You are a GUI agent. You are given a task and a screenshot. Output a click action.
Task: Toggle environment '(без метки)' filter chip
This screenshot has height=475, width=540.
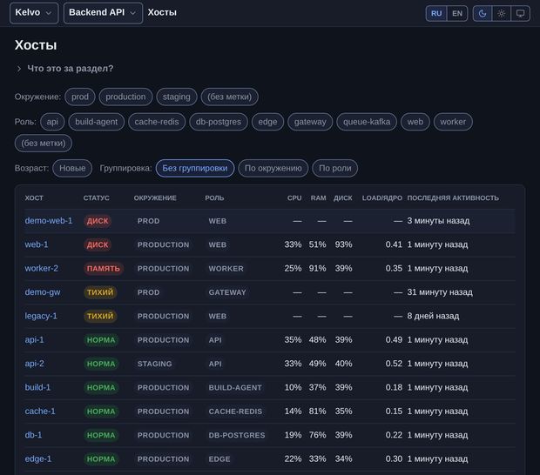point(229,97)
